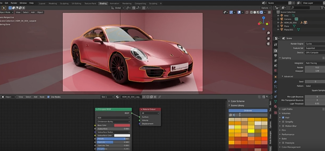
Task: Click the Gridview button
Action: [247, 111]
